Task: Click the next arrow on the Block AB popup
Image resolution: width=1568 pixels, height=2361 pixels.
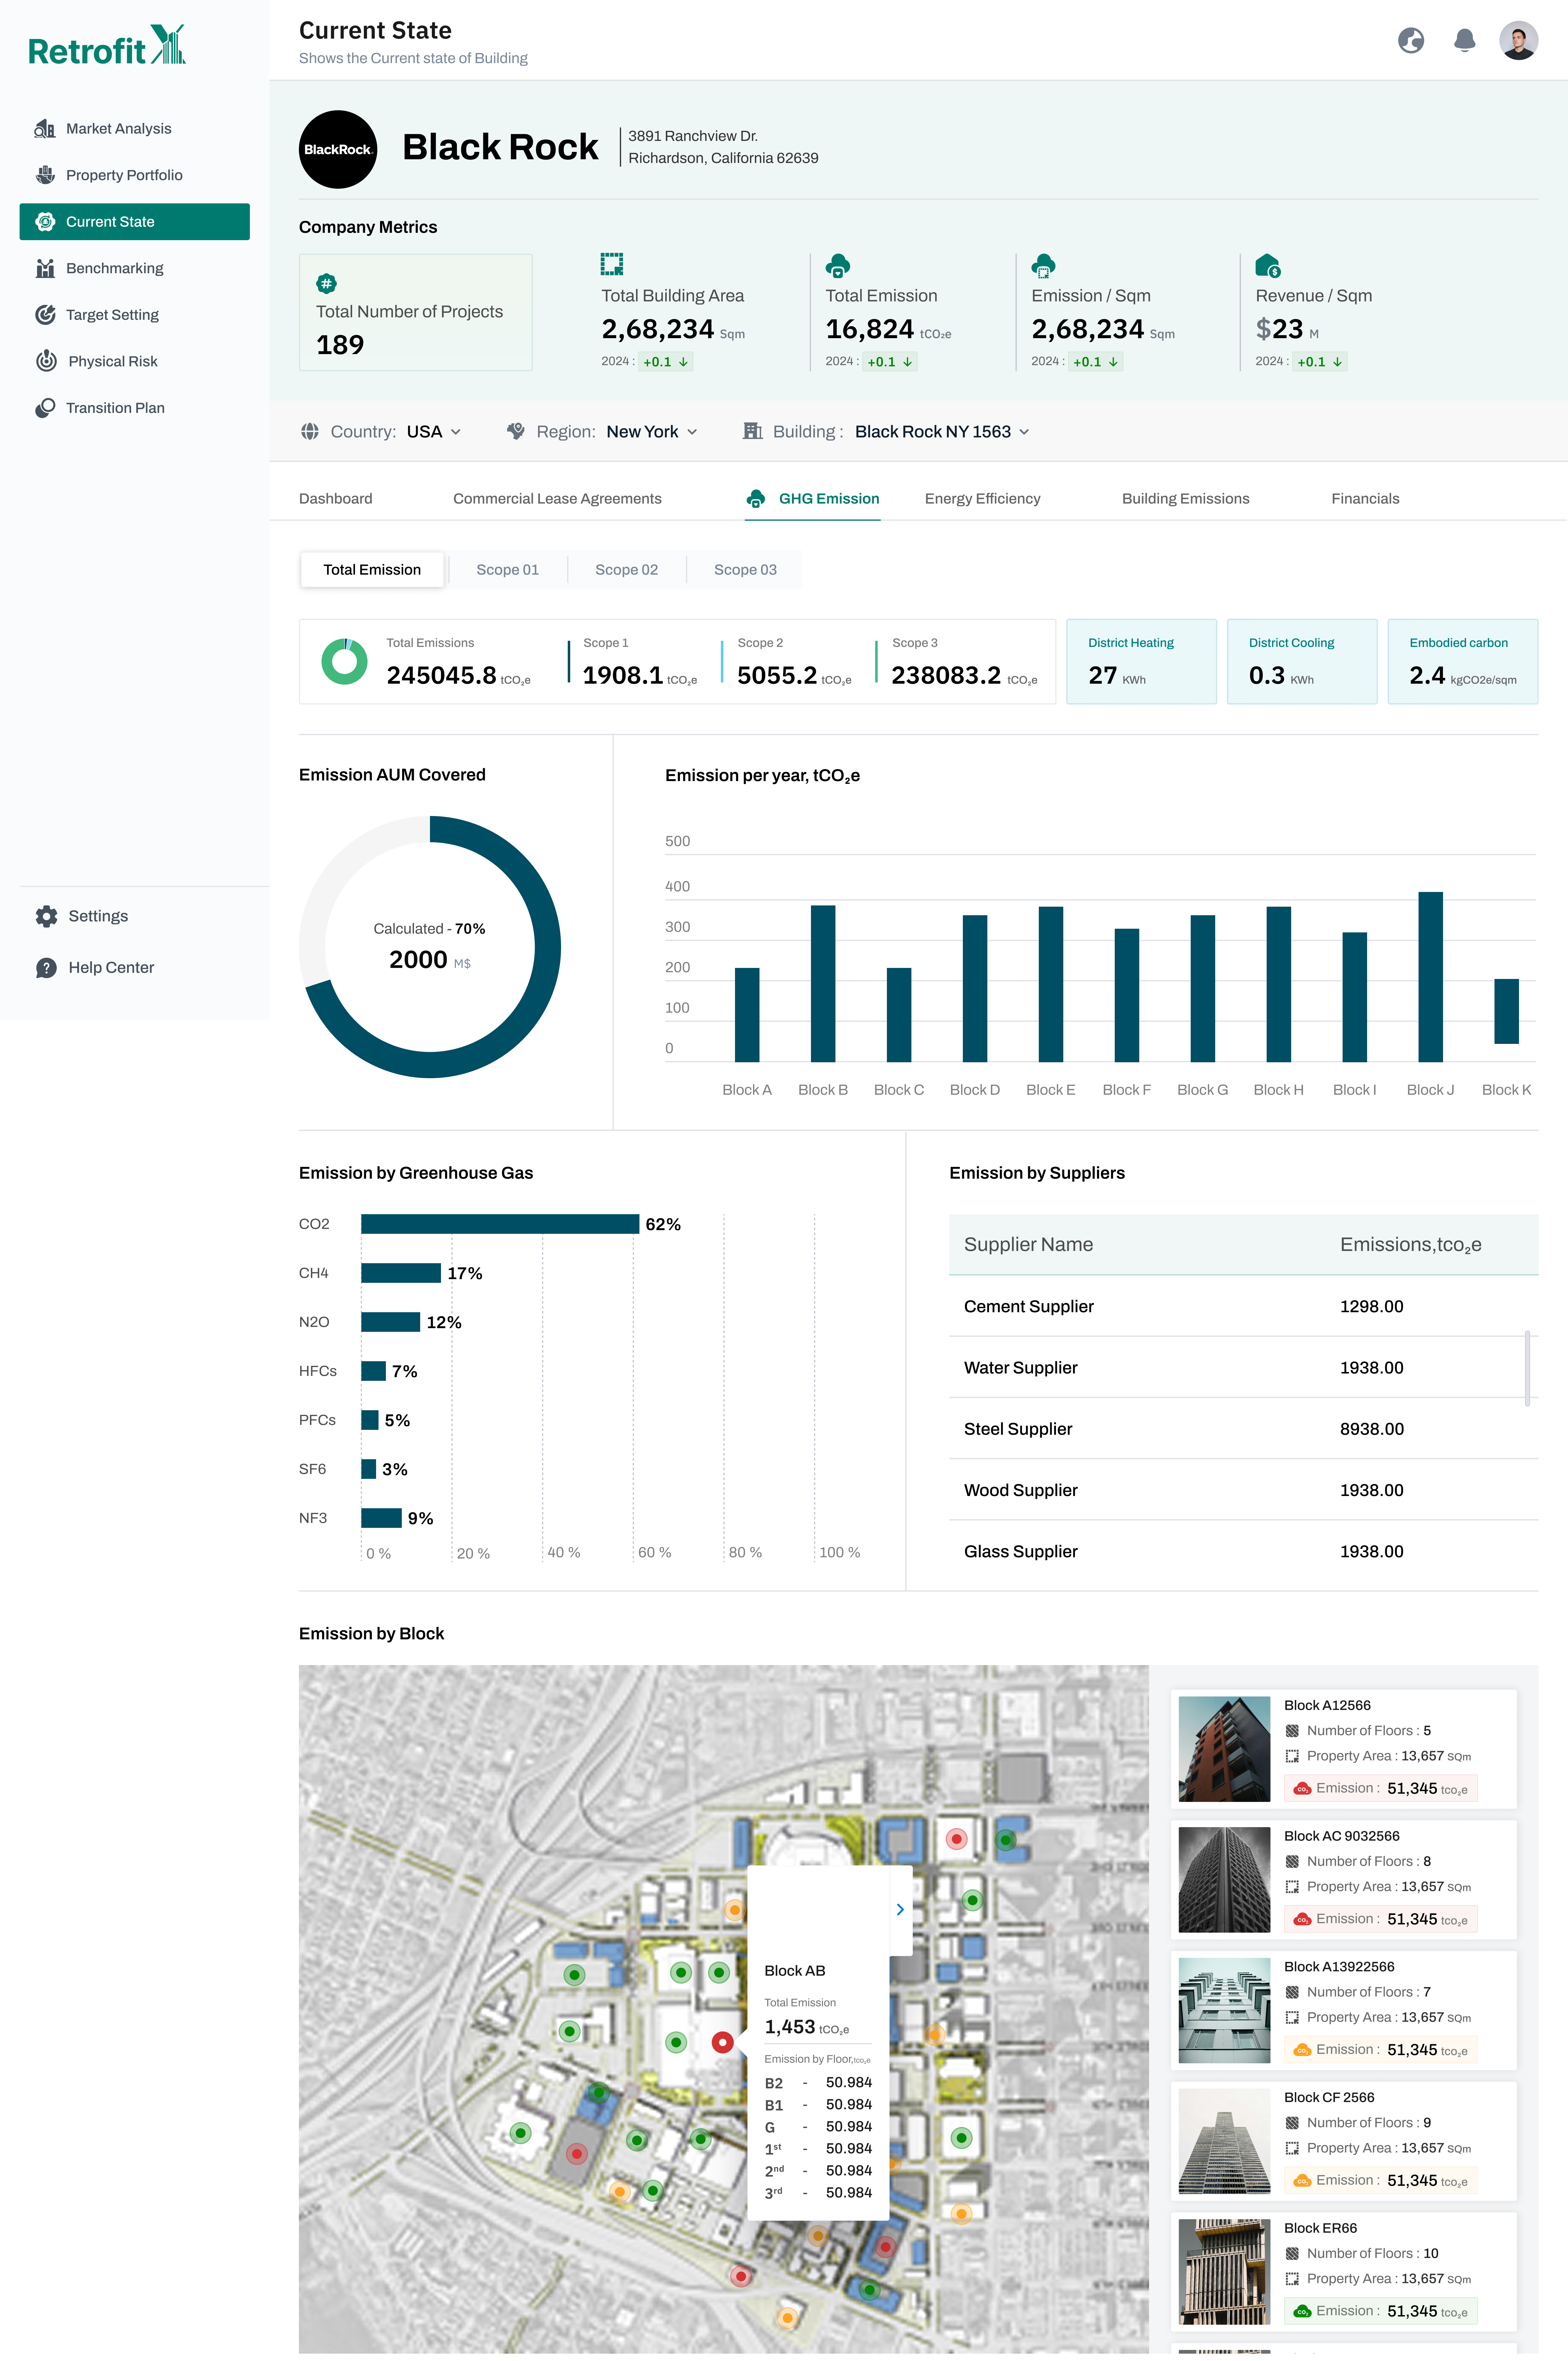Action: pyautogui.click(x=900, y=1910)
